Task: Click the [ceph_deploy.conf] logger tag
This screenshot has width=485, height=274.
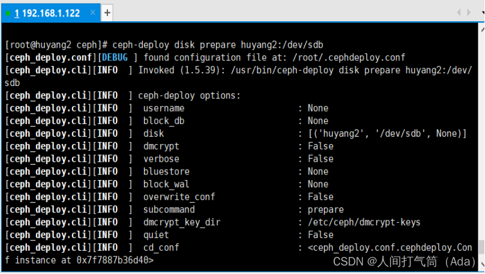Action: point(51,57)
